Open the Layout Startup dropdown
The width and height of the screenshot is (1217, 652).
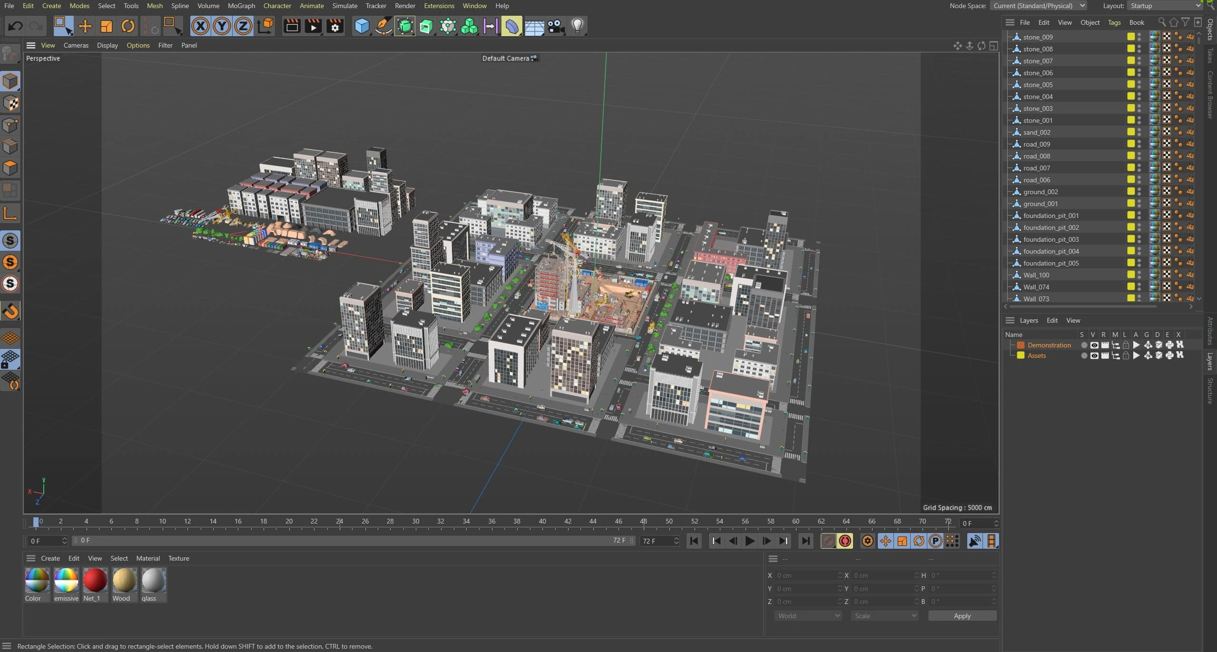coord(1164,6)
